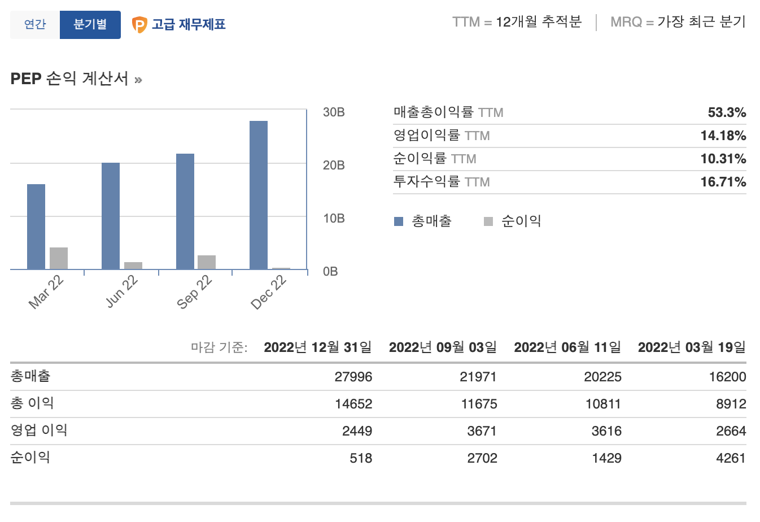Click the 518 net income cell
760x522 pixels.
pyautogui.click(x=361, y=458)
